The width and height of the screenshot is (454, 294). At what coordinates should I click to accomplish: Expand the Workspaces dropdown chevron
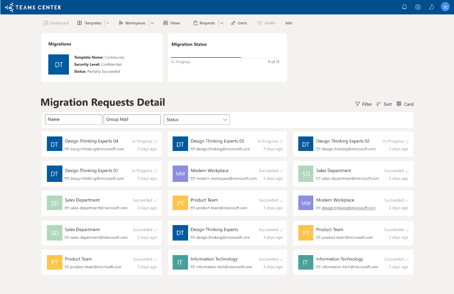[152, 23]
